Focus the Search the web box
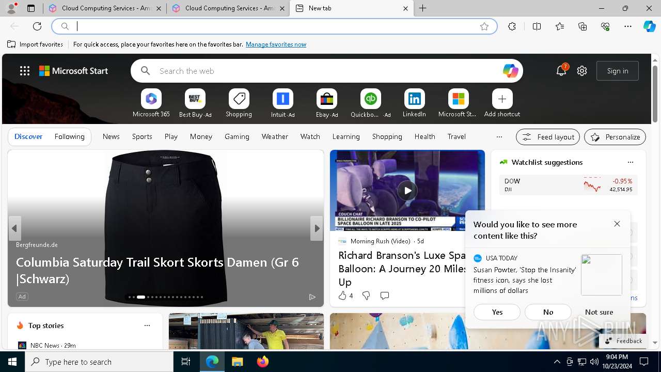The image size is (661, 372). click(x=326, y=71)
